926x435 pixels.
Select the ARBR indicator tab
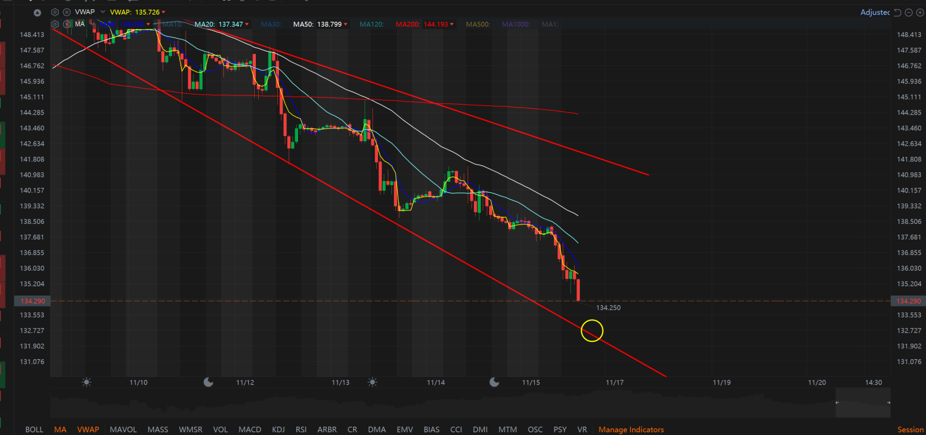pos(327,429)
